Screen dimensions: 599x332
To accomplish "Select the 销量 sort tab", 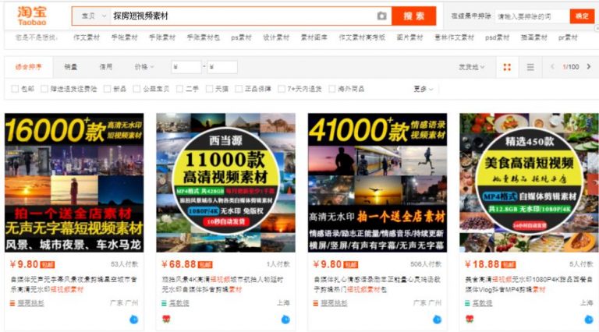I will [x=70, y=67].
